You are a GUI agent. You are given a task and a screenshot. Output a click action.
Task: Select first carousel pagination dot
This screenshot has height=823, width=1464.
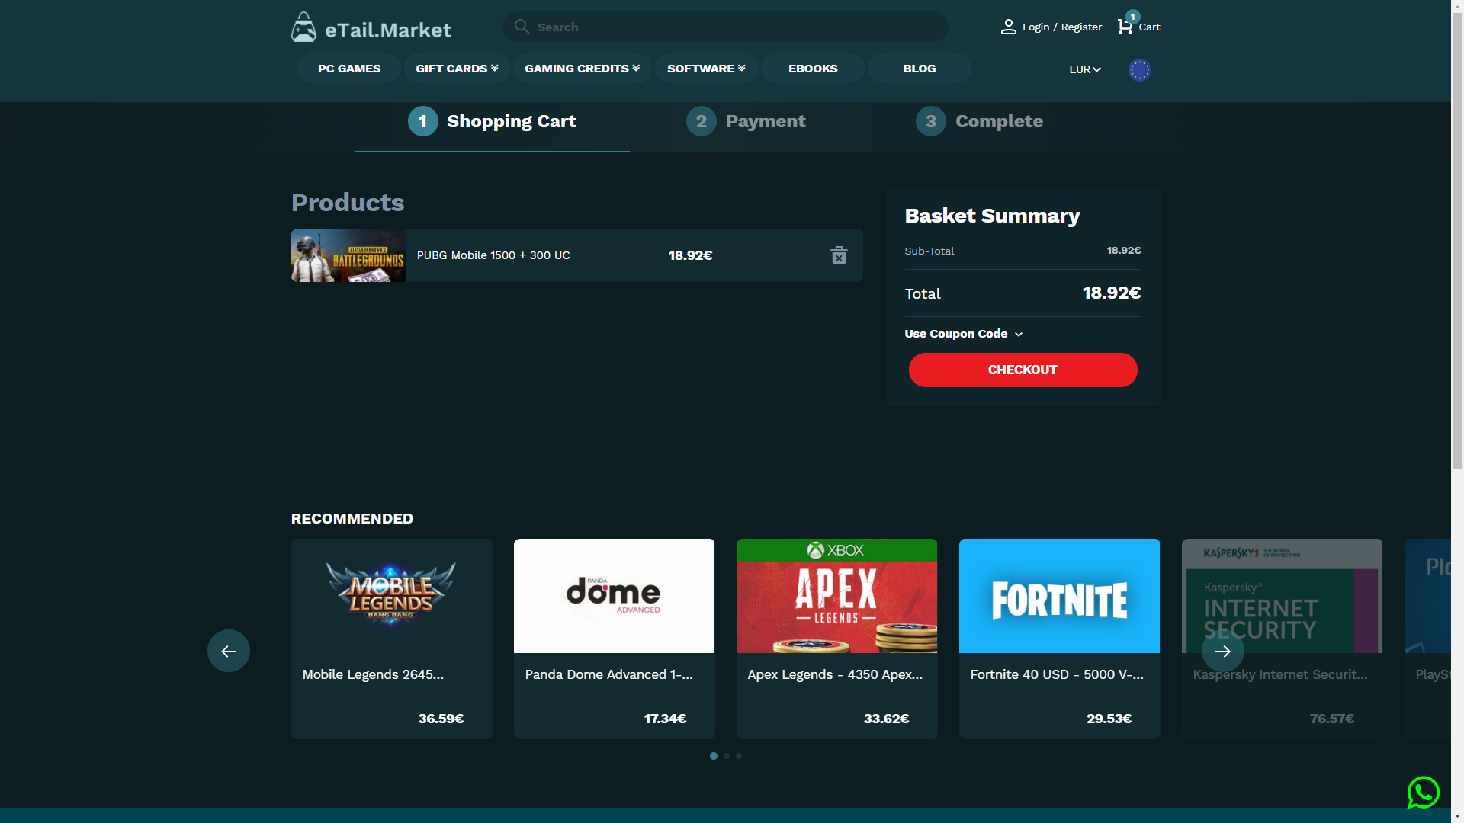tap(714, 756)
